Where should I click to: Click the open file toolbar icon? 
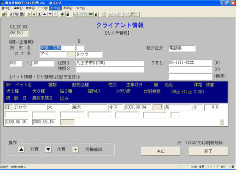[4, 14]
